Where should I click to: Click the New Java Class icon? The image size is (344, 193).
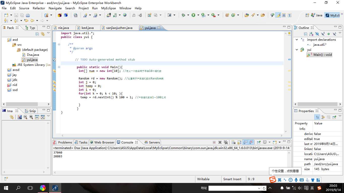(233, 15)
